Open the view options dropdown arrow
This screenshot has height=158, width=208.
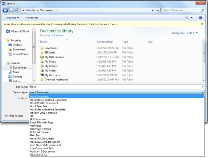pyautogui.click(x=192, y=18)
